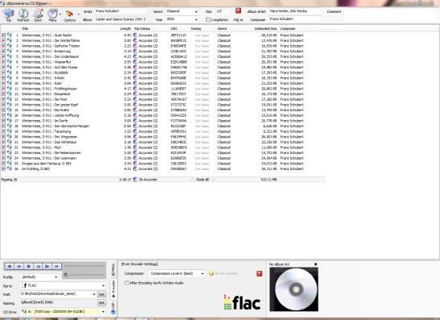Sort by the Length column header
440x320 pixels.
(126, 29)
